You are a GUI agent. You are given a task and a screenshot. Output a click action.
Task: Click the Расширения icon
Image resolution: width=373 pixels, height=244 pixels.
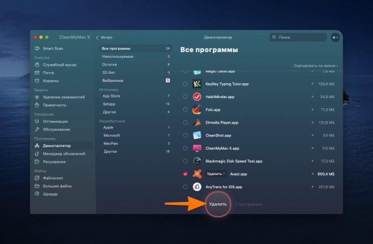(37, 162)
